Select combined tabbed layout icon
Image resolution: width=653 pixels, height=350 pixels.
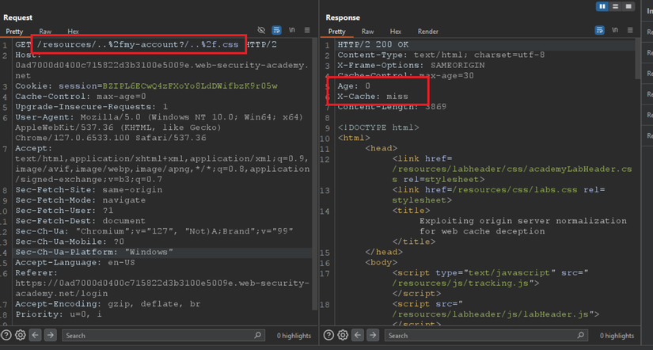pos(628,6)
